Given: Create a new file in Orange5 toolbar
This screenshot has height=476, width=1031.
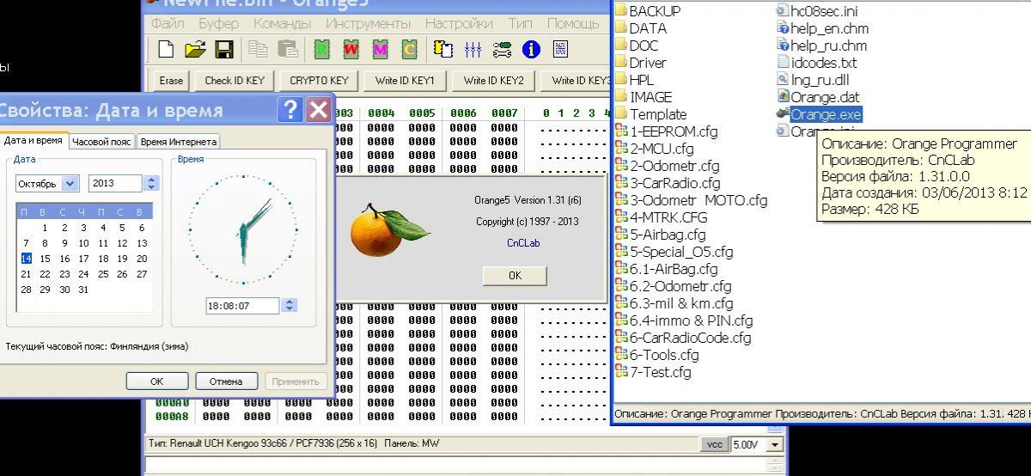Looking at the screenshot, I should click(x=167, y=49).
